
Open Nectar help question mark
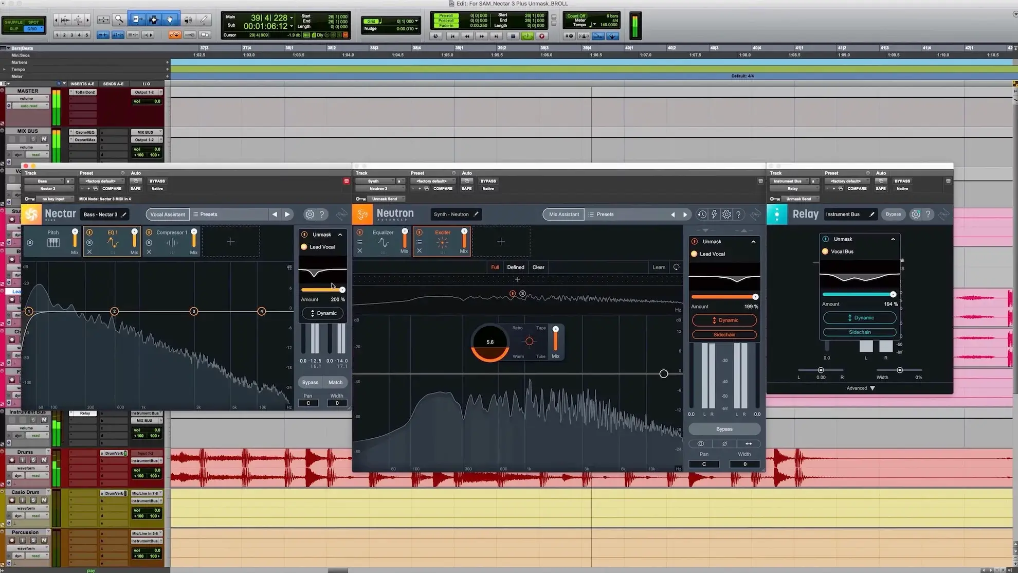(322, 214)
